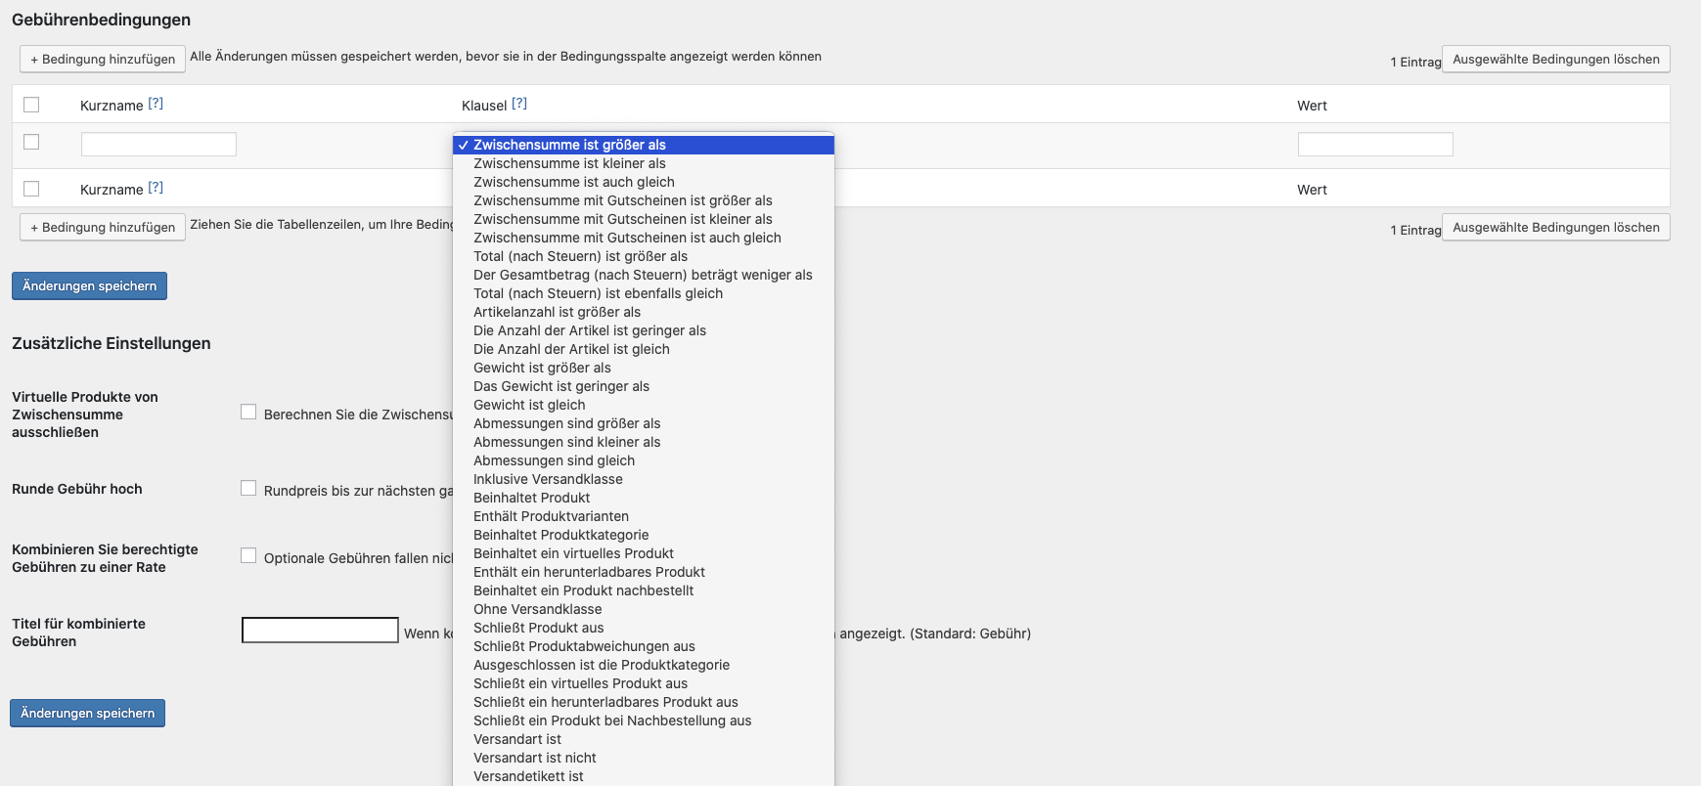Choose 'Gewicht ist größer als' entry
The width and height of the screenshot is (1701, 786).
pos(644,368)
